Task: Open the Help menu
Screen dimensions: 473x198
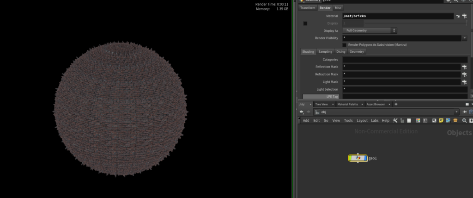Action: point(386,120)
